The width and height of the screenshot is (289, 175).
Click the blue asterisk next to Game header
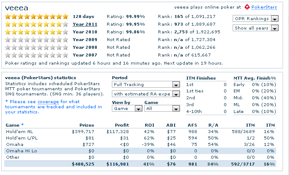(22, 125)
